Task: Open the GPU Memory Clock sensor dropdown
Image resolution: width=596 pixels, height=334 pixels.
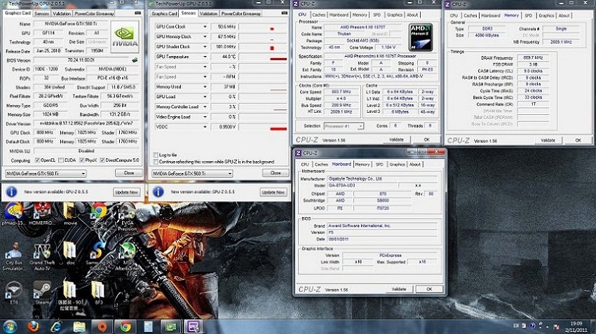Action: [x=205, y=37]
